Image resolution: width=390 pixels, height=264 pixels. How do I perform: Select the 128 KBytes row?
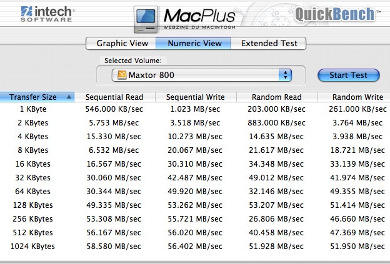(x=195, y=205)
